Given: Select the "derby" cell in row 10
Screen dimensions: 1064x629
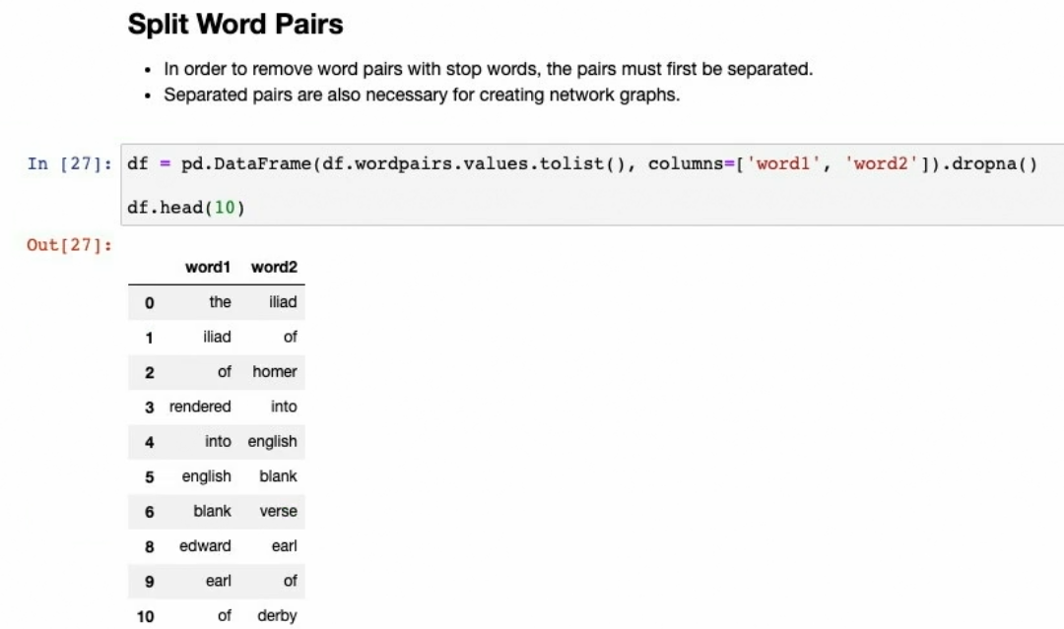Looking at the screenshot, I should click(x=277, y=615).
